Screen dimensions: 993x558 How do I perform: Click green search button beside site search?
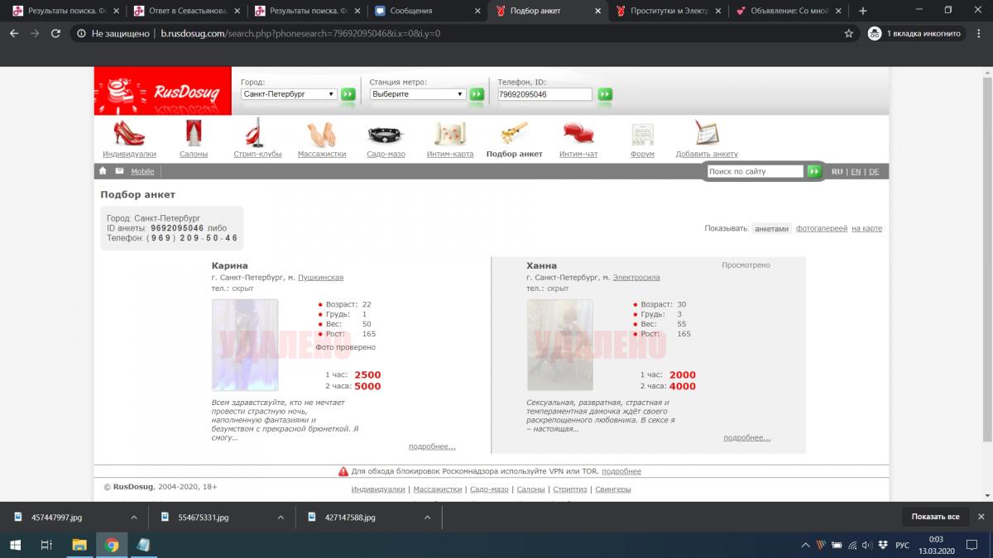click(x=814, y=171)
